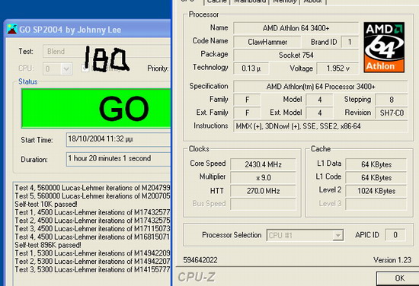Click the green GO status indicator

pos(96,108)
